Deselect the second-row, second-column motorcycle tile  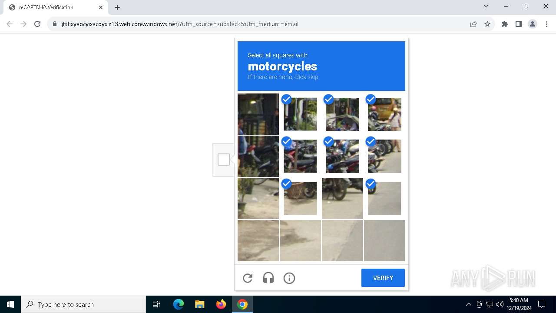pyautogui.click(x=300, y=156)
